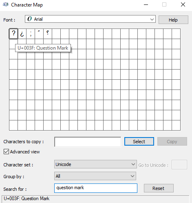The width and height of the screenshot is (192, 203).
Task: Click the Group by label
Action: [14, 177]
